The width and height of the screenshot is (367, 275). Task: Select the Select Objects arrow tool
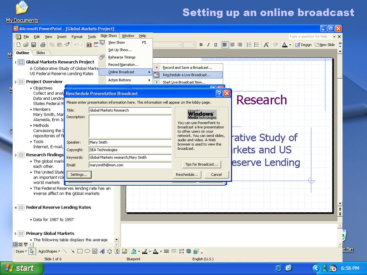click(32, 251)
